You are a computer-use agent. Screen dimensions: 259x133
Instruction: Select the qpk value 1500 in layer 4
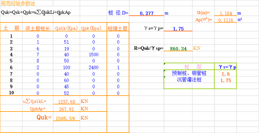pyautogui.click(x=93, y=55)
